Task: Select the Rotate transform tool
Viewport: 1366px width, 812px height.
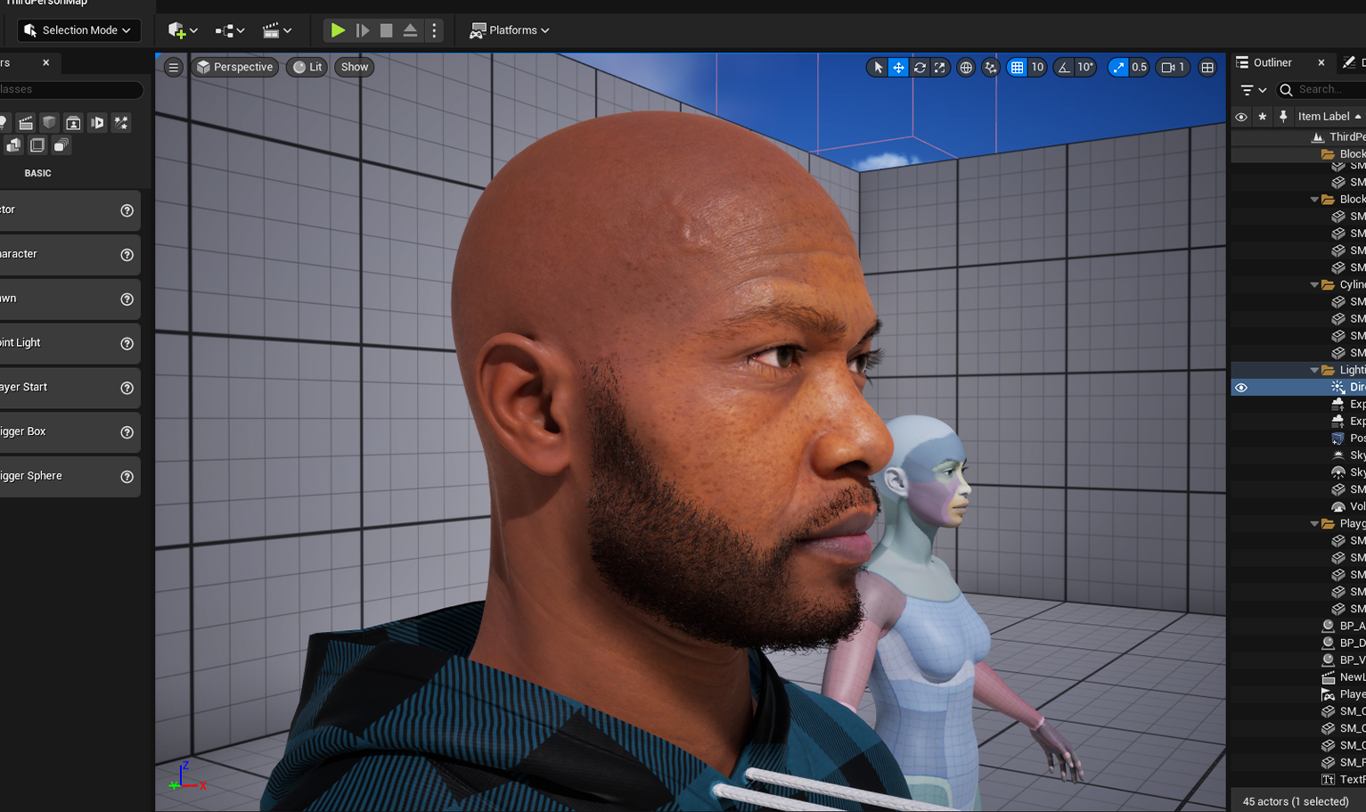Action: [919, 67]
